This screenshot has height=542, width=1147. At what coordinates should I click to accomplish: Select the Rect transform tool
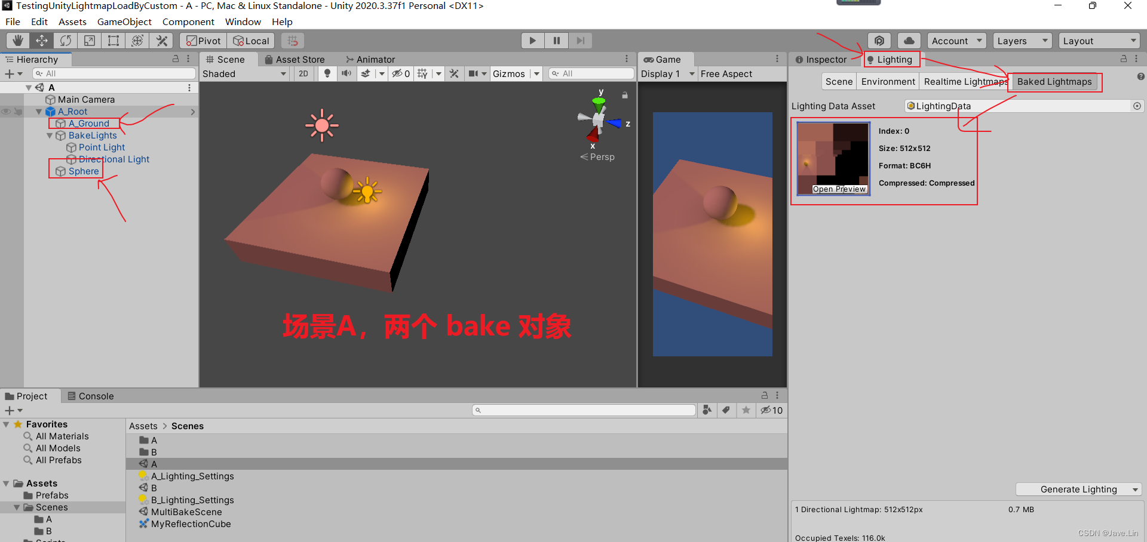pyautogui.click(x=114, y=40)
